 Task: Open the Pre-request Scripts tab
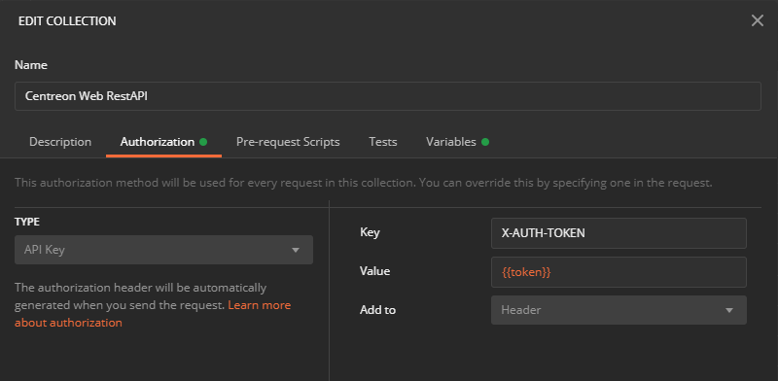click(288, 142)
